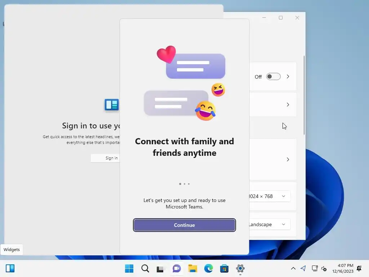Click the Widgets tooltip label
The image size is (369, 277).
12,250
